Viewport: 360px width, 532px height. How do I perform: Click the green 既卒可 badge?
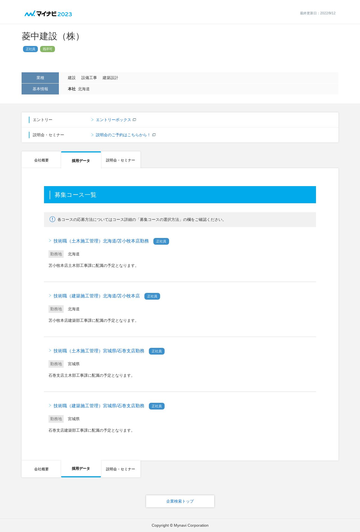[x=47, y=49]
